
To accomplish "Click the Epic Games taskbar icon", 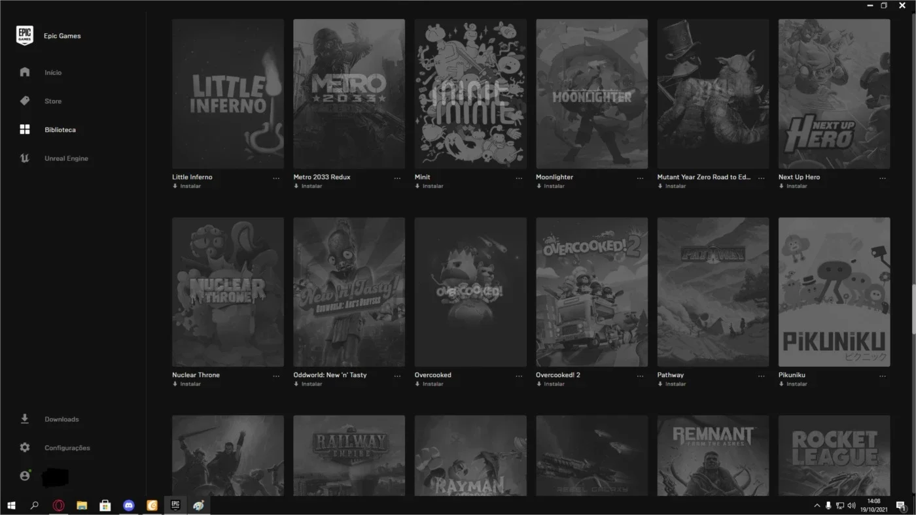I will click(x=175, y=505).
